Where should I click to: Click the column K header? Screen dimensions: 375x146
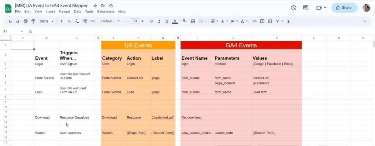(x=277, y=38)
